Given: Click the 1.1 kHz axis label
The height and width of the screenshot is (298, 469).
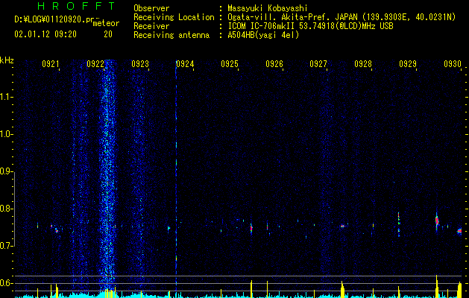Looking at the screenshot, I should click(x=7, y=97).
